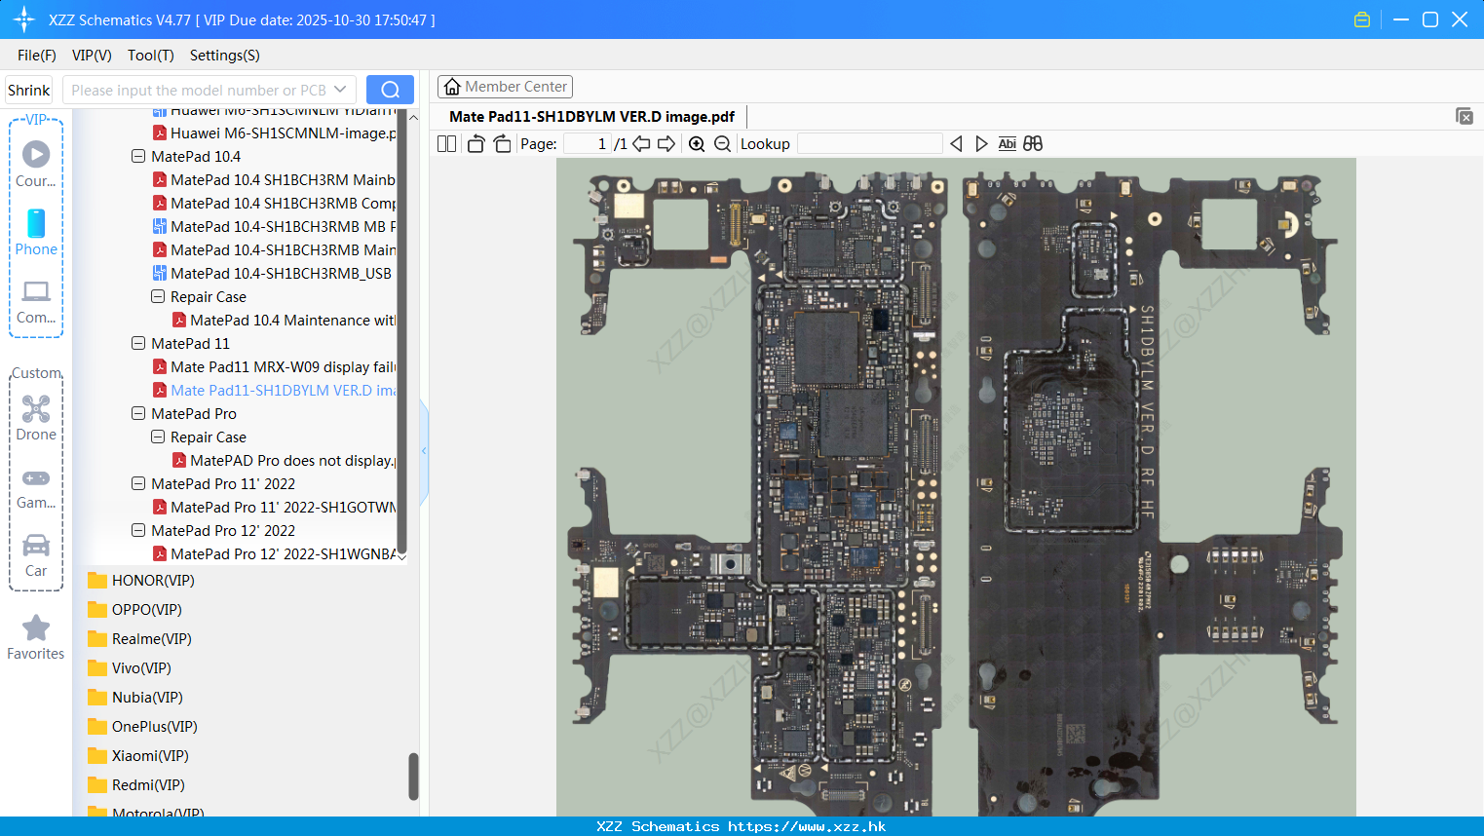Screen dimensions: 1484x836
Task: Toggle the Abi whole-word match icon
Action: pos(1008,143)
